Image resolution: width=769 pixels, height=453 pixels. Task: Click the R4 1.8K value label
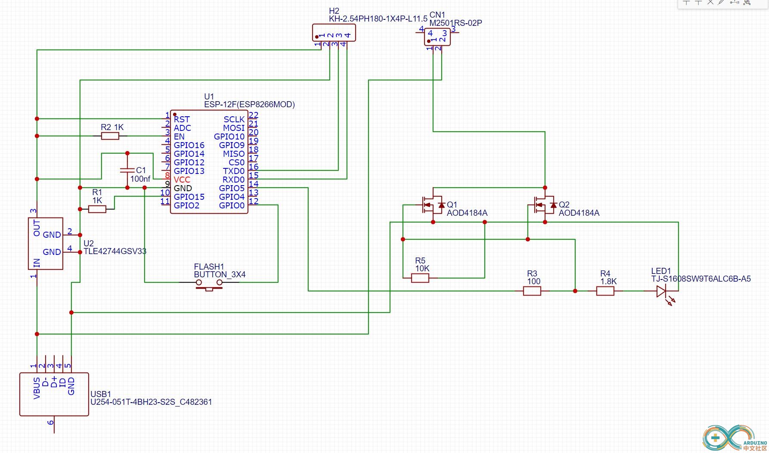pos(608,281)
